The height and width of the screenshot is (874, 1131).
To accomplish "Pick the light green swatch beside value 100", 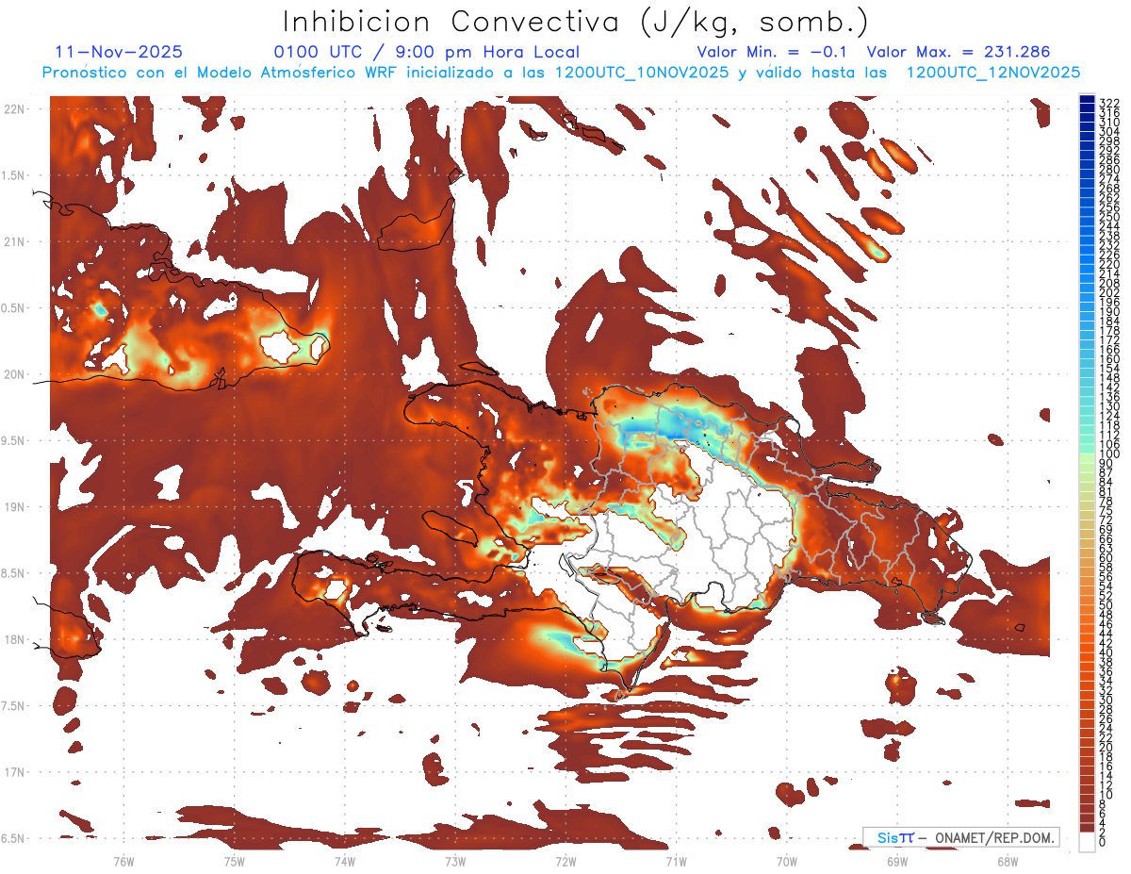I will coord(1087,458).
